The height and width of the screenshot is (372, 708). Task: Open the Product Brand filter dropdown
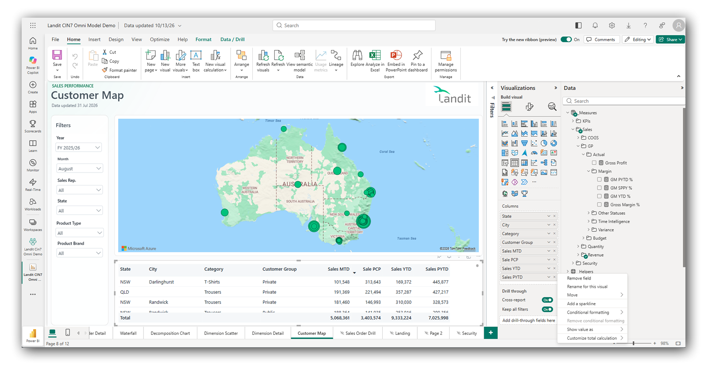tap(80, 253)
